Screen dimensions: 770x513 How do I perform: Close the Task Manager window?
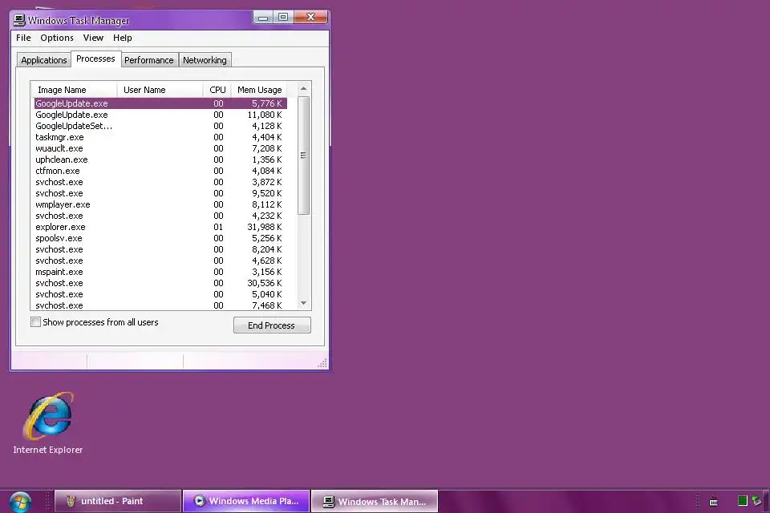click(x=310, y=18)
